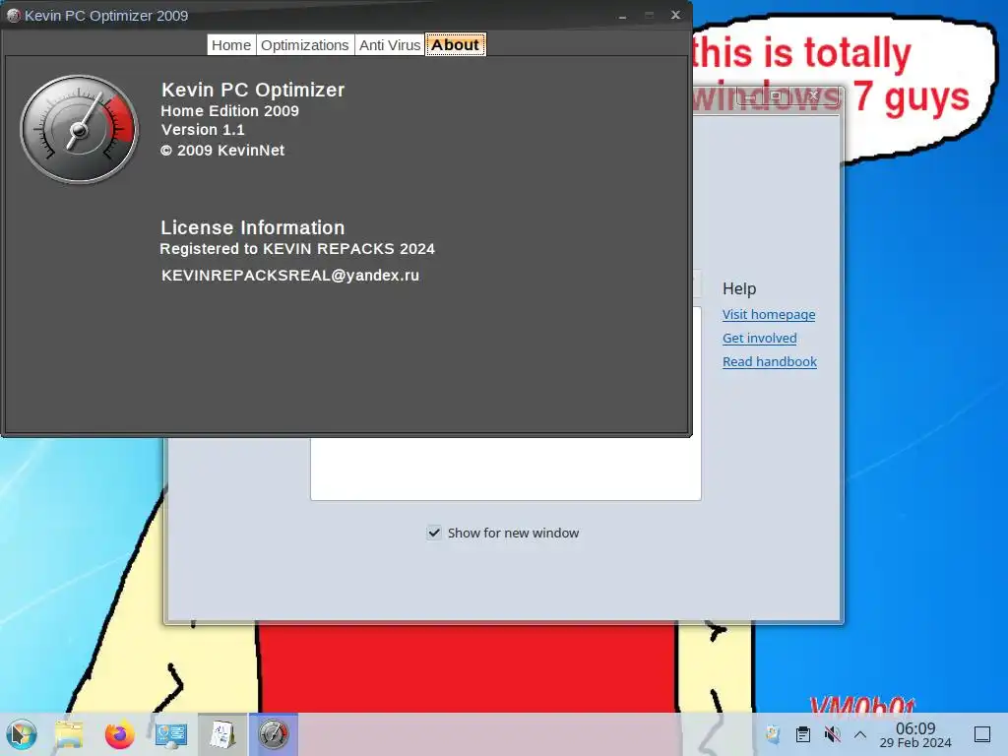1008x756 pixels.
Task: Click "Registered to KEVIN REPACKS 2024" text
Action: [297, 249]
